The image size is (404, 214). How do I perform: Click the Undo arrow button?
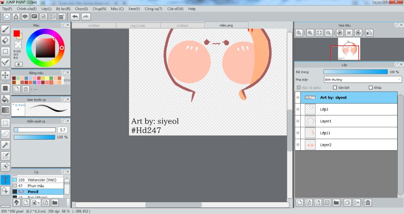75,17
